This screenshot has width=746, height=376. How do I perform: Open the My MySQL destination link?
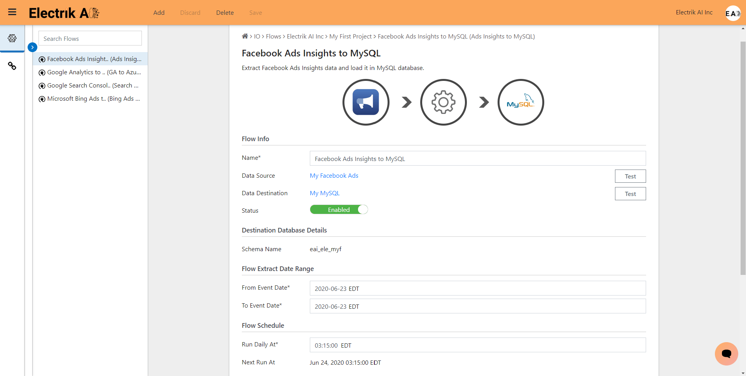[324, 193]
